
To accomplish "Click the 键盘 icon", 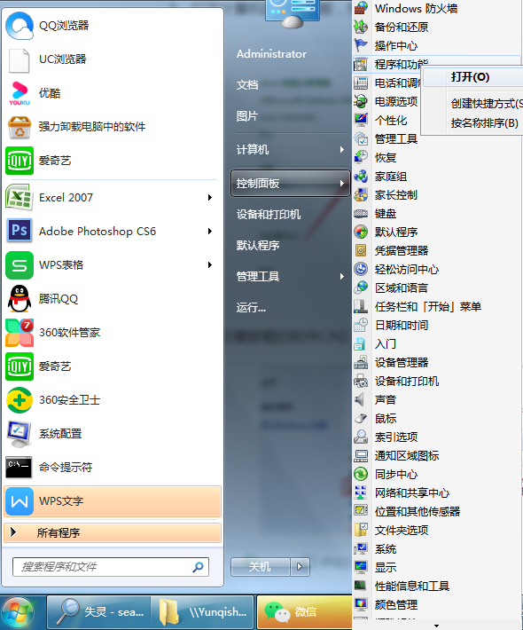I will (361, 213).
